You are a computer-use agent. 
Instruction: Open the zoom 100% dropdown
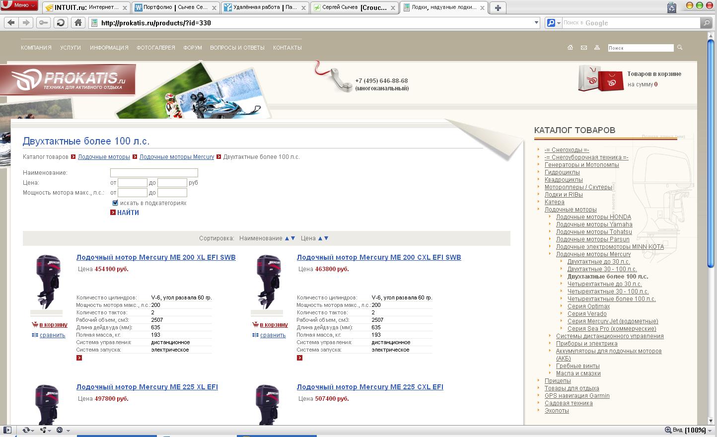click(x=709, y=430)
